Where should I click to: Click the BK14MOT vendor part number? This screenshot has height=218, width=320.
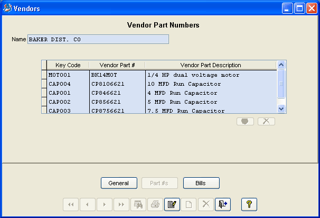(117, 75)
